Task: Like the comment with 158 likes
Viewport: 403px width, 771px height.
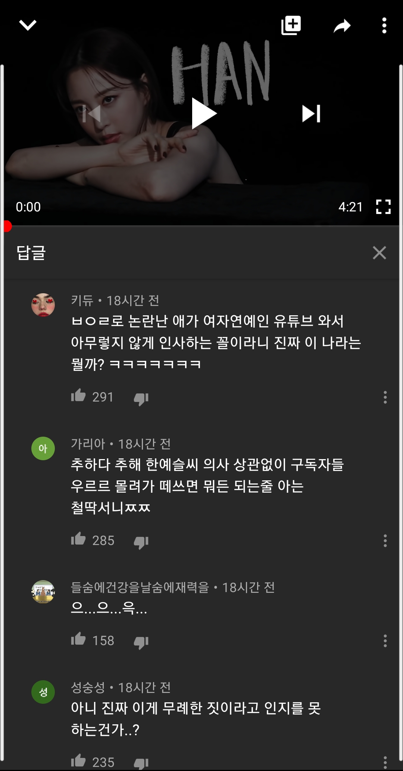Action: pos(78,639)
